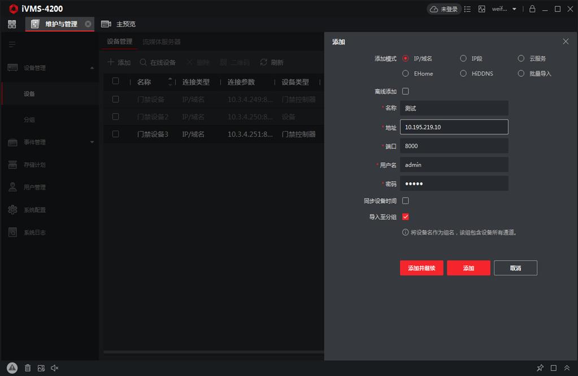Screen dimensions: 578x376
Task: Open the cloud login (未登录) control
Action: 445,8
